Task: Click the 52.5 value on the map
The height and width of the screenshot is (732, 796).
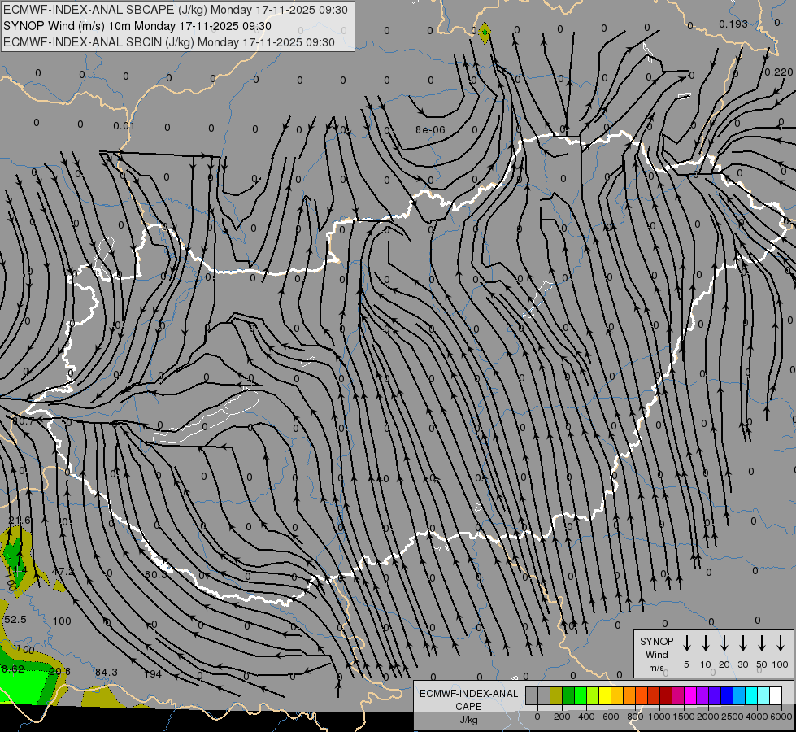Action: (x=15, y=620)
